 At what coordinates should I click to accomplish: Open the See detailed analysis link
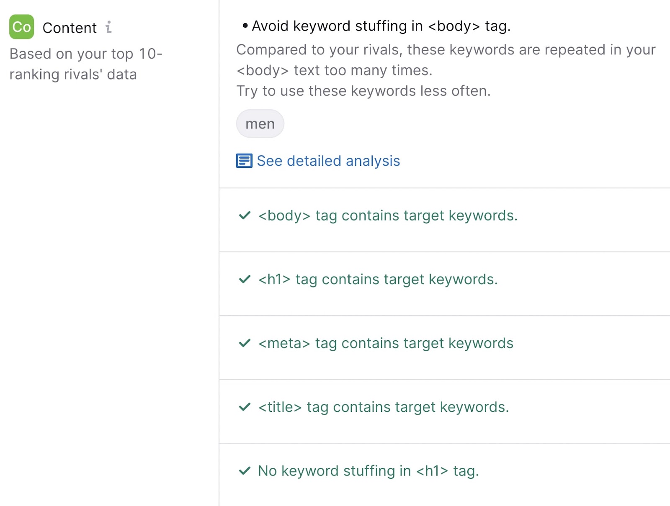(328, 161)
